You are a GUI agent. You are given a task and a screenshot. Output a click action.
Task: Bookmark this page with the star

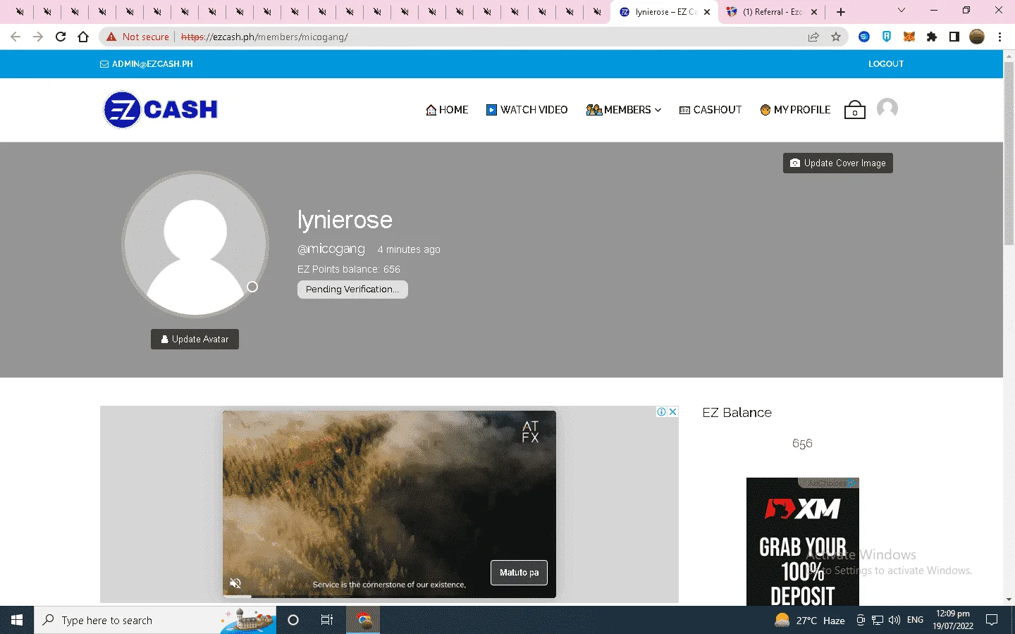click(836, 37)
